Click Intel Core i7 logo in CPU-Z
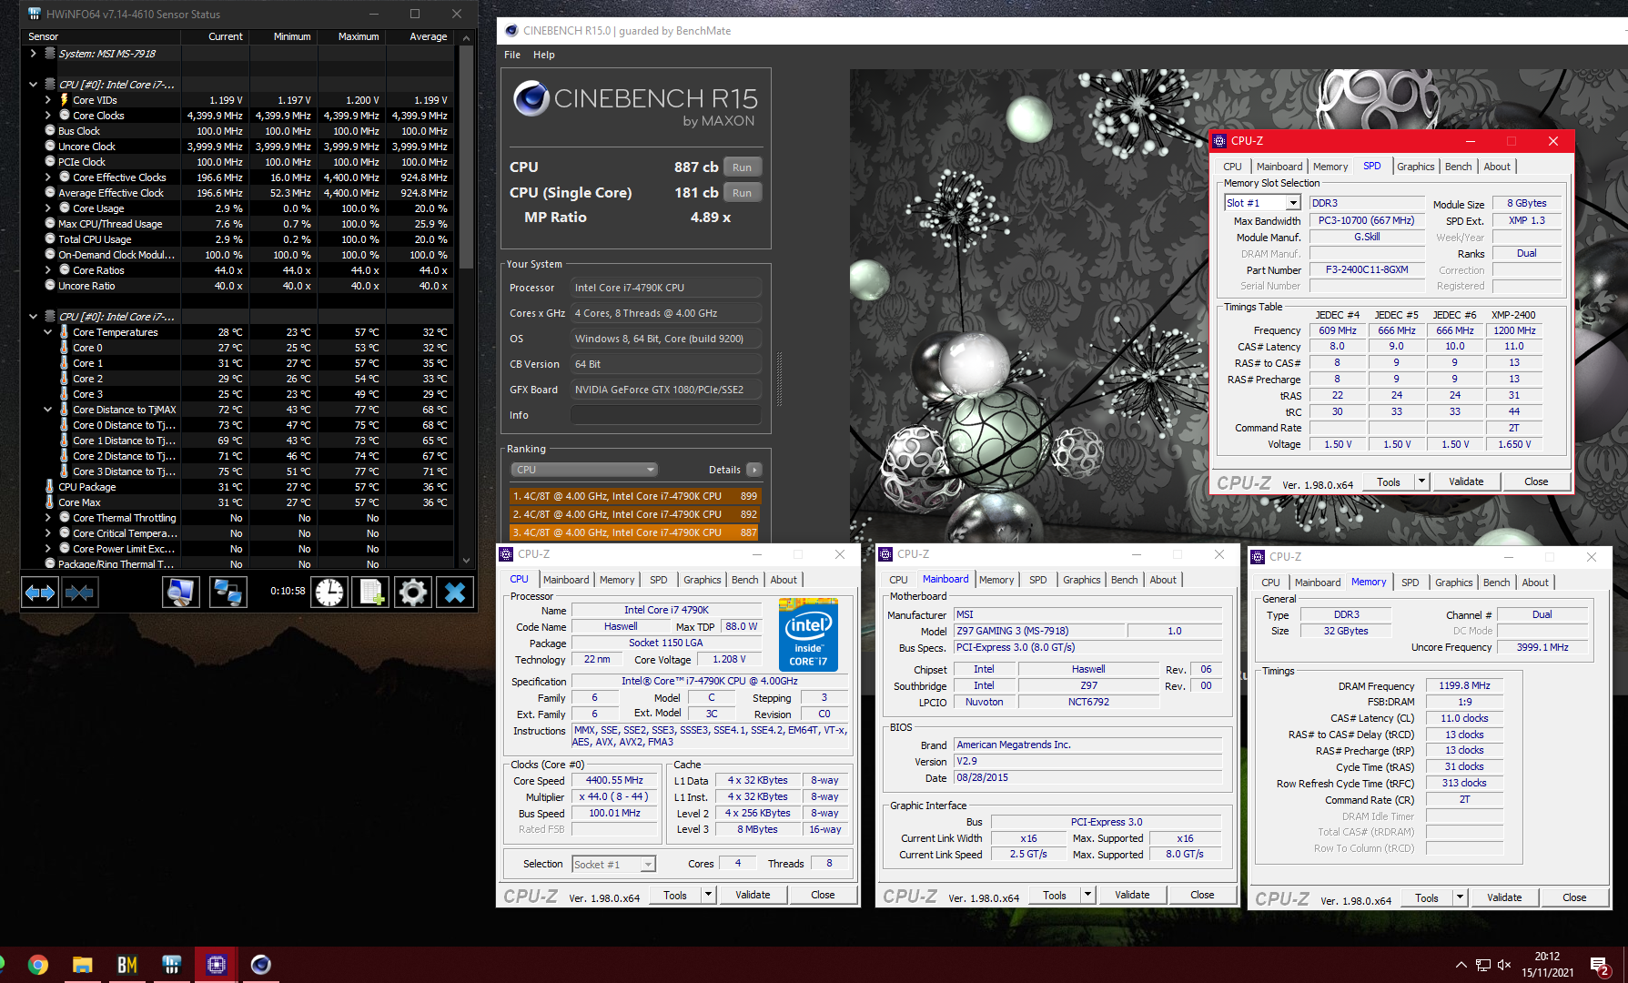1628x983 pixels. (808, 635)
